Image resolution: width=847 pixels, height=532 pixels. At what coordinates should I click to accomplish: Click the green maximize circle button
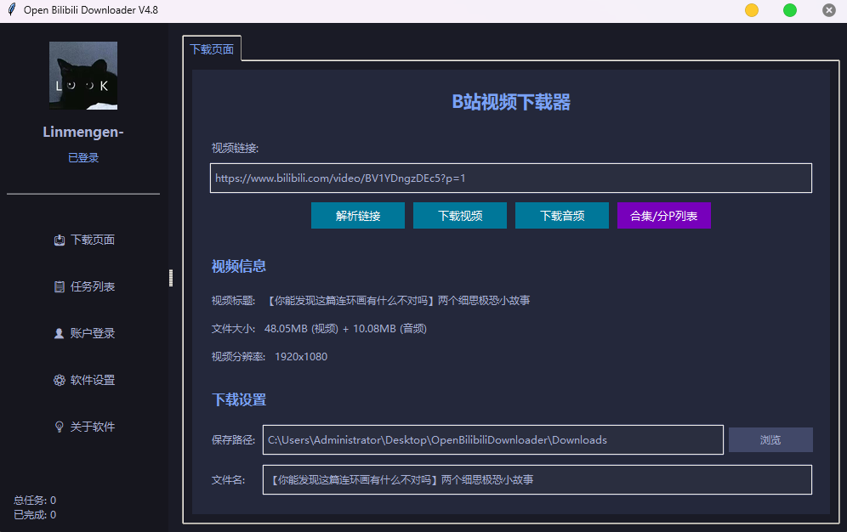click(x=790, y=10)
